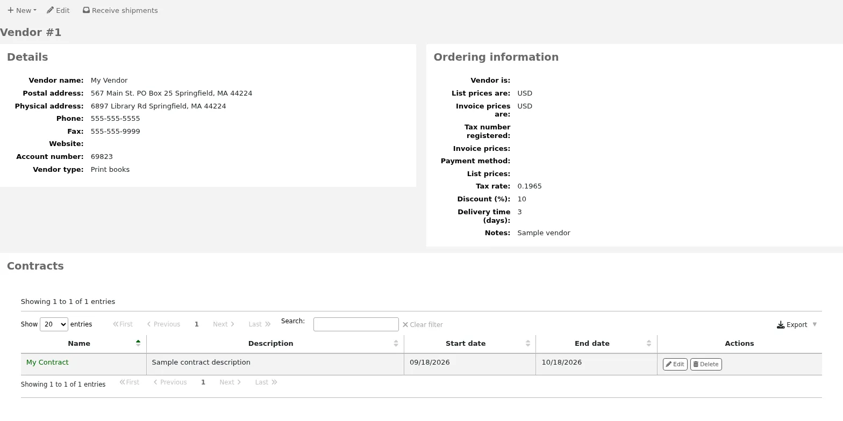
Task: Select page 1 in bottom pagination
Action: [203, 382]
